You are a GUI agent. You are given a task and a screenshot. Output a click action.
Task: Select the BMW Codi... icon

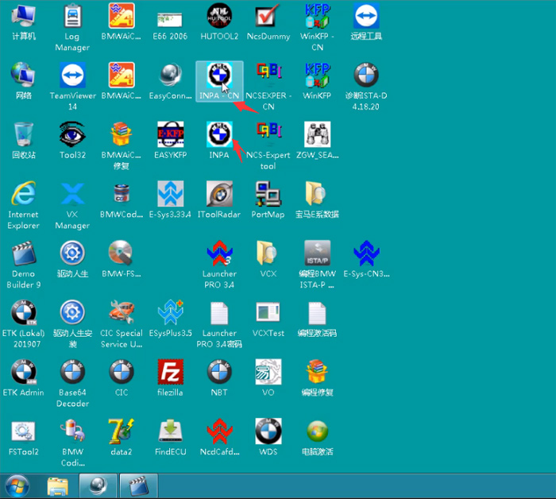72,443
